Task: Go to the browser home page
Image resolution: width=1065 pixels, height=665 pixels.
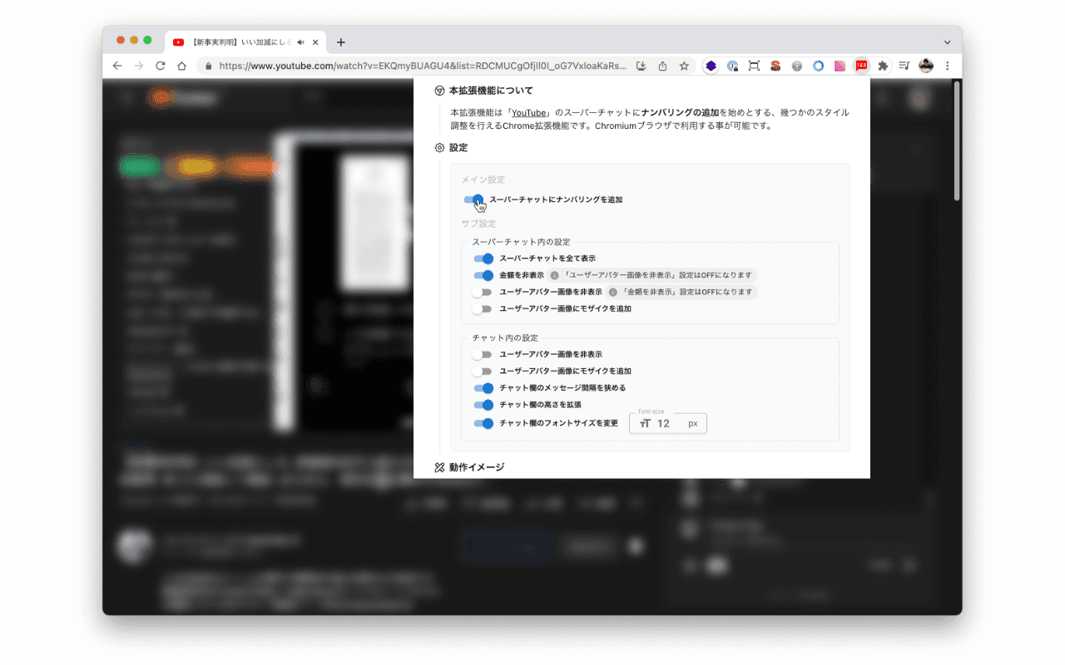Action: 181,66
